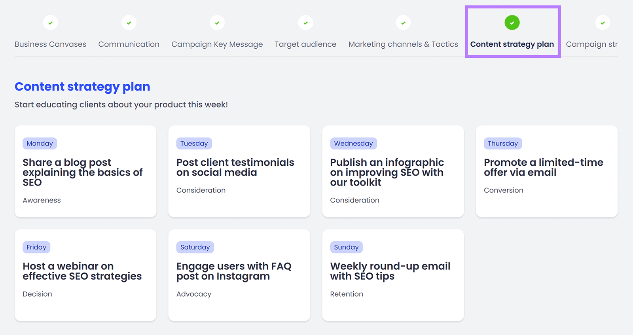Open the Weekly round-up email card
Image resolution: width=633 pixels, height=335 pixels.
390,271
